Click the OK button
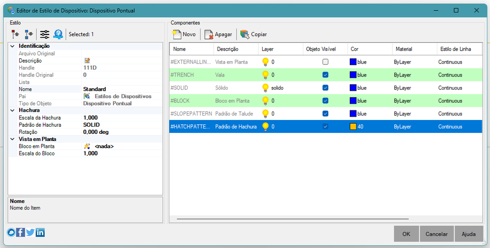 coord(406,234)
